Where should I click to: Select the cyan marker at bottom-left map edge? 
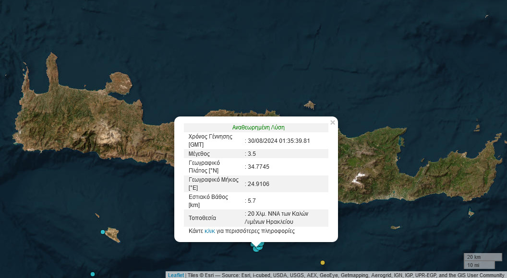[x=93, y=274]
